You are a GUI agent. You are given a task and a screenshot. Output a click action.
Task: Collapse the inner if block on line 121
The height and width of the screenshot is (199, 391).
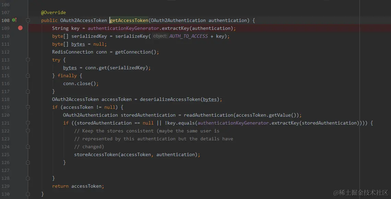click(x=28, y=123)
